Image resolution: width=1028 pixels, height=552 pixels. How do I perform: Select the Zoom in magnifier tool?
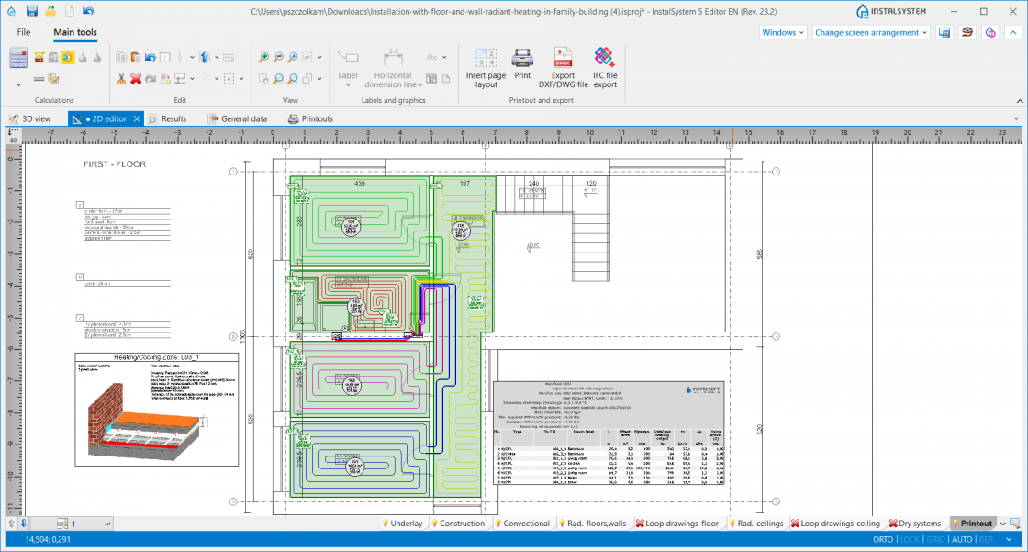[263, 56]
